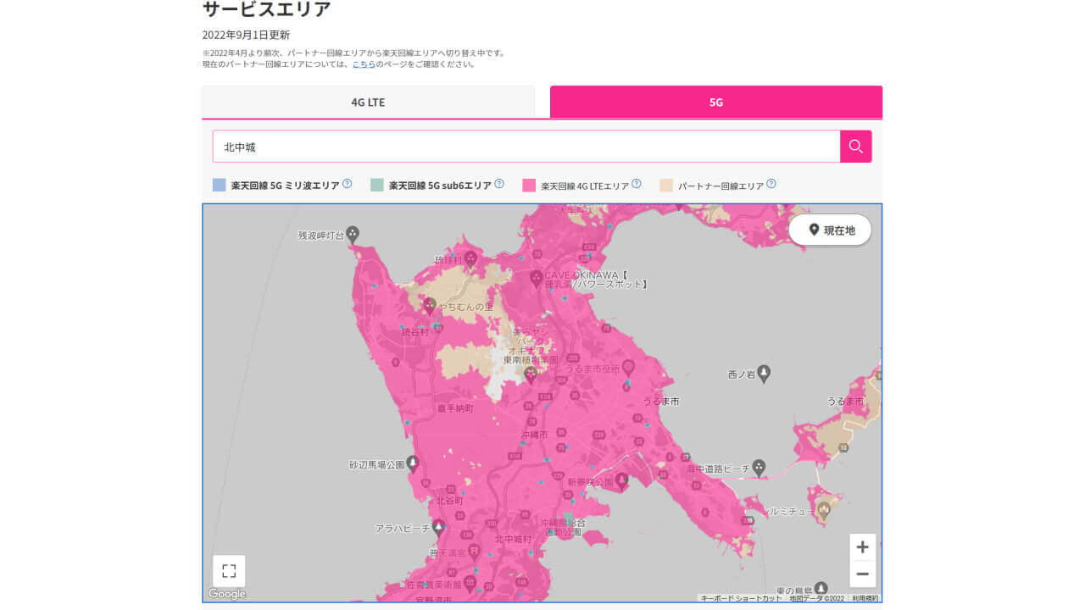1085x610 pixels.
Task: Open the 5G sub6エリア help tooltip
Action: tap(499, 182)
